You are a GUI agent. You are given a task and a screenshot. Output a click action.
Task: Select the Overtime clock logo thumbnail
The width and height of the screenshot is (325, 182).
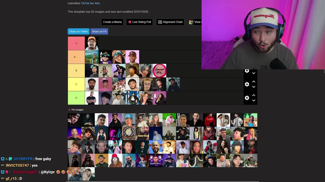[128, 133]
